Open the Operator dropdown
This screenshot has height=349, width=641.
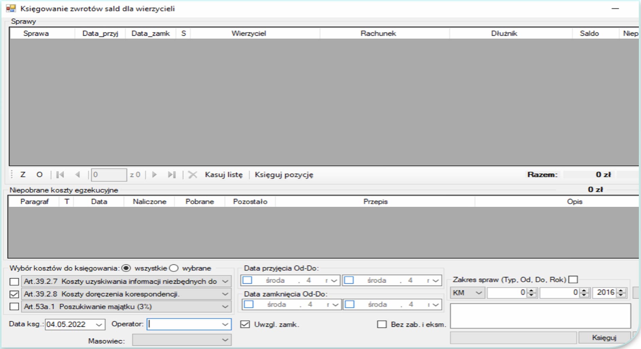pyautogui.click(x=225, y=324)
